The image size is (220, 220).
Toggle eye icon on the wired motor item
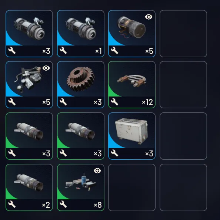[149, 17]
